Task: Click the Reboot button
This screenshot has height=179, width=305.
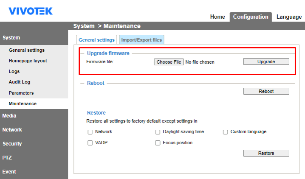Action: pyautogui.click(x=266, y=91)
